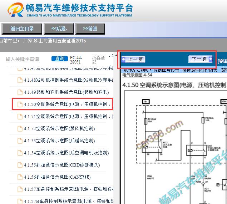Click the document icon beside 4.1.48
This screenshot has width=227, height=204.
click(20, 80)
